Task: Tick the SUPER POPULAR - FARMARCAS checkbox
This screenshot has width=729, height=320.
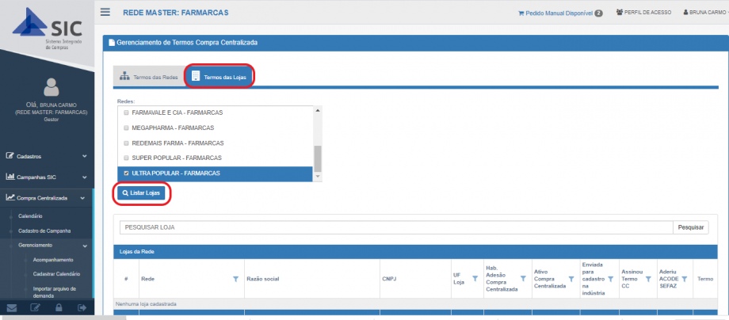Action: (125, 158)
